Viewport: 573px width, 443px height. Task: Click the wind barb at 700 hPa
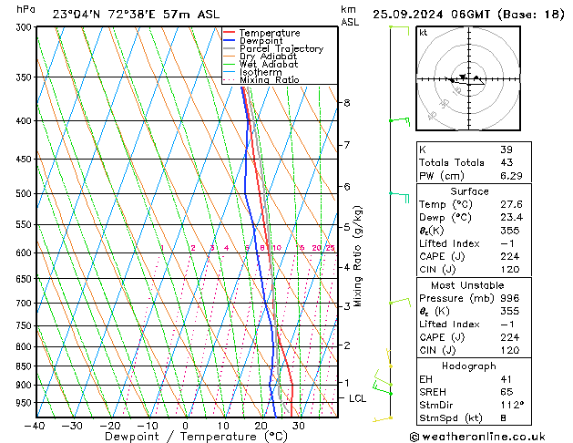pyautogui.click(x=400, y=303)
